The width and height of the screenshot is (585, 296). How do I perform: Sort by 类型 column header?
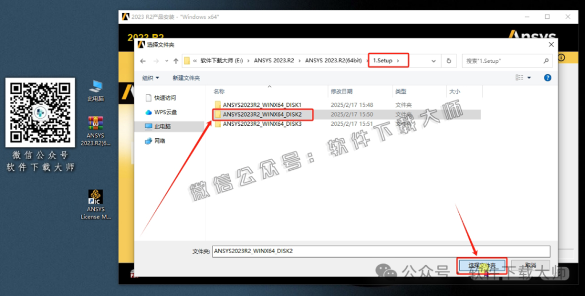pyautogui.click(x=400, y=91)
